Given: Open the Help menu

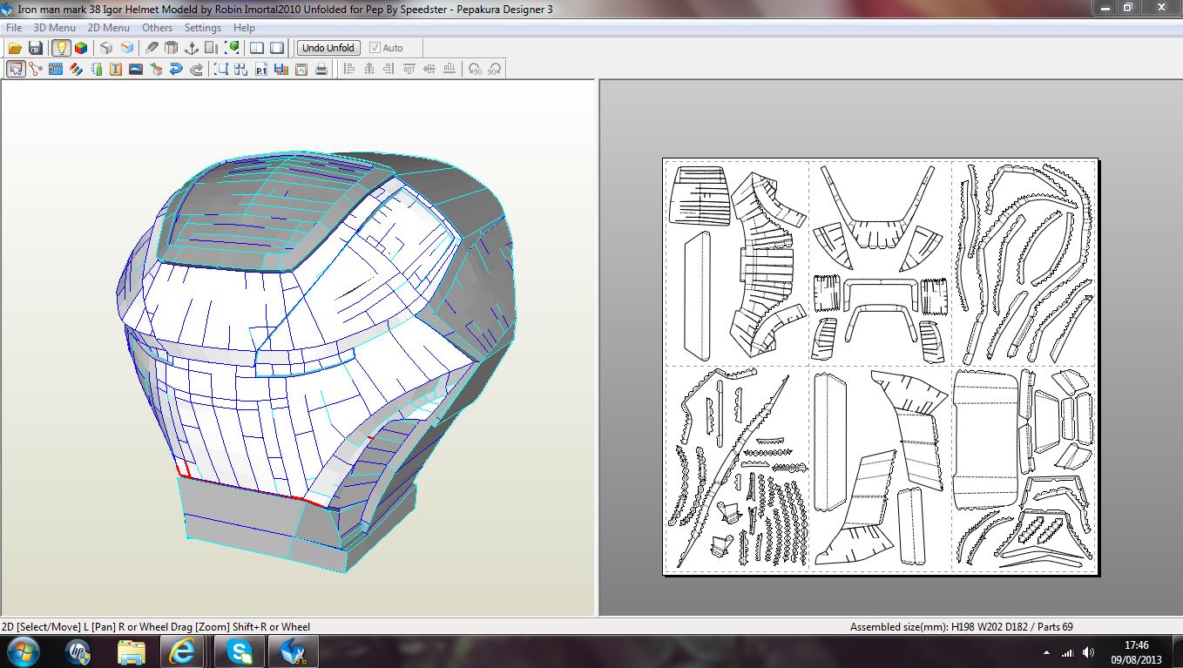Looking at the screenshot, I should (x=244, y=28).
